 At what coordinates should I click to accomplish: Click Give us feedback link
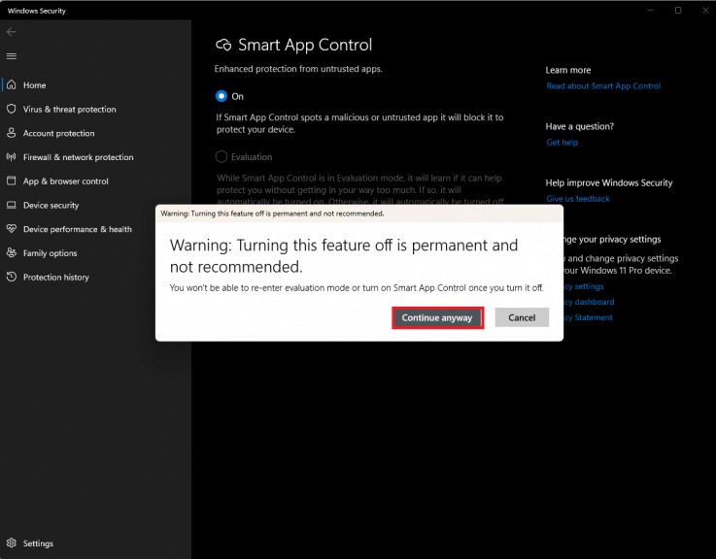[x=578, y=199]
